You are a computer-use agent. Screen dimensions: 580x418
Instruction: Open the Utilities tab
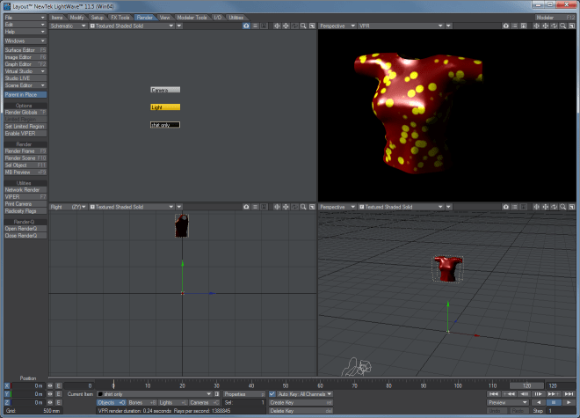236,18
